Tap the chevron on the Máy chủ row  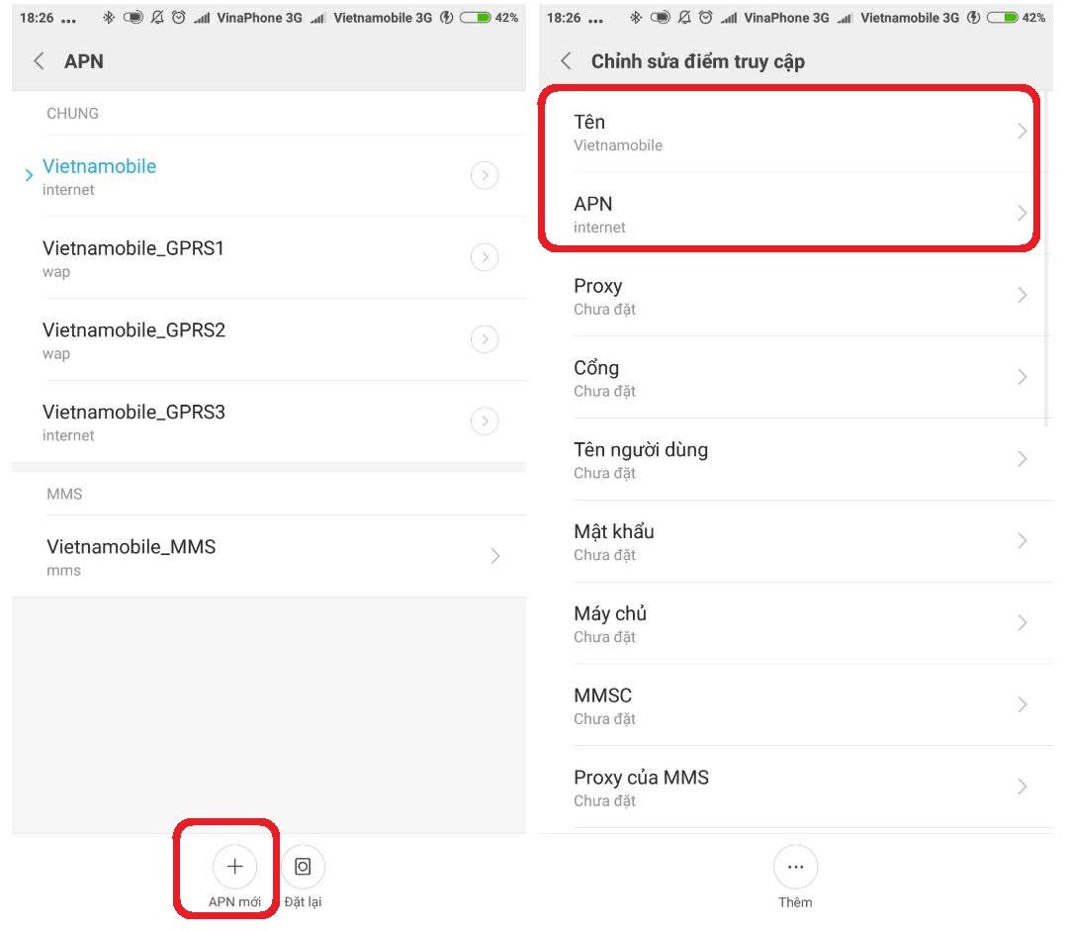[1022, 622]
